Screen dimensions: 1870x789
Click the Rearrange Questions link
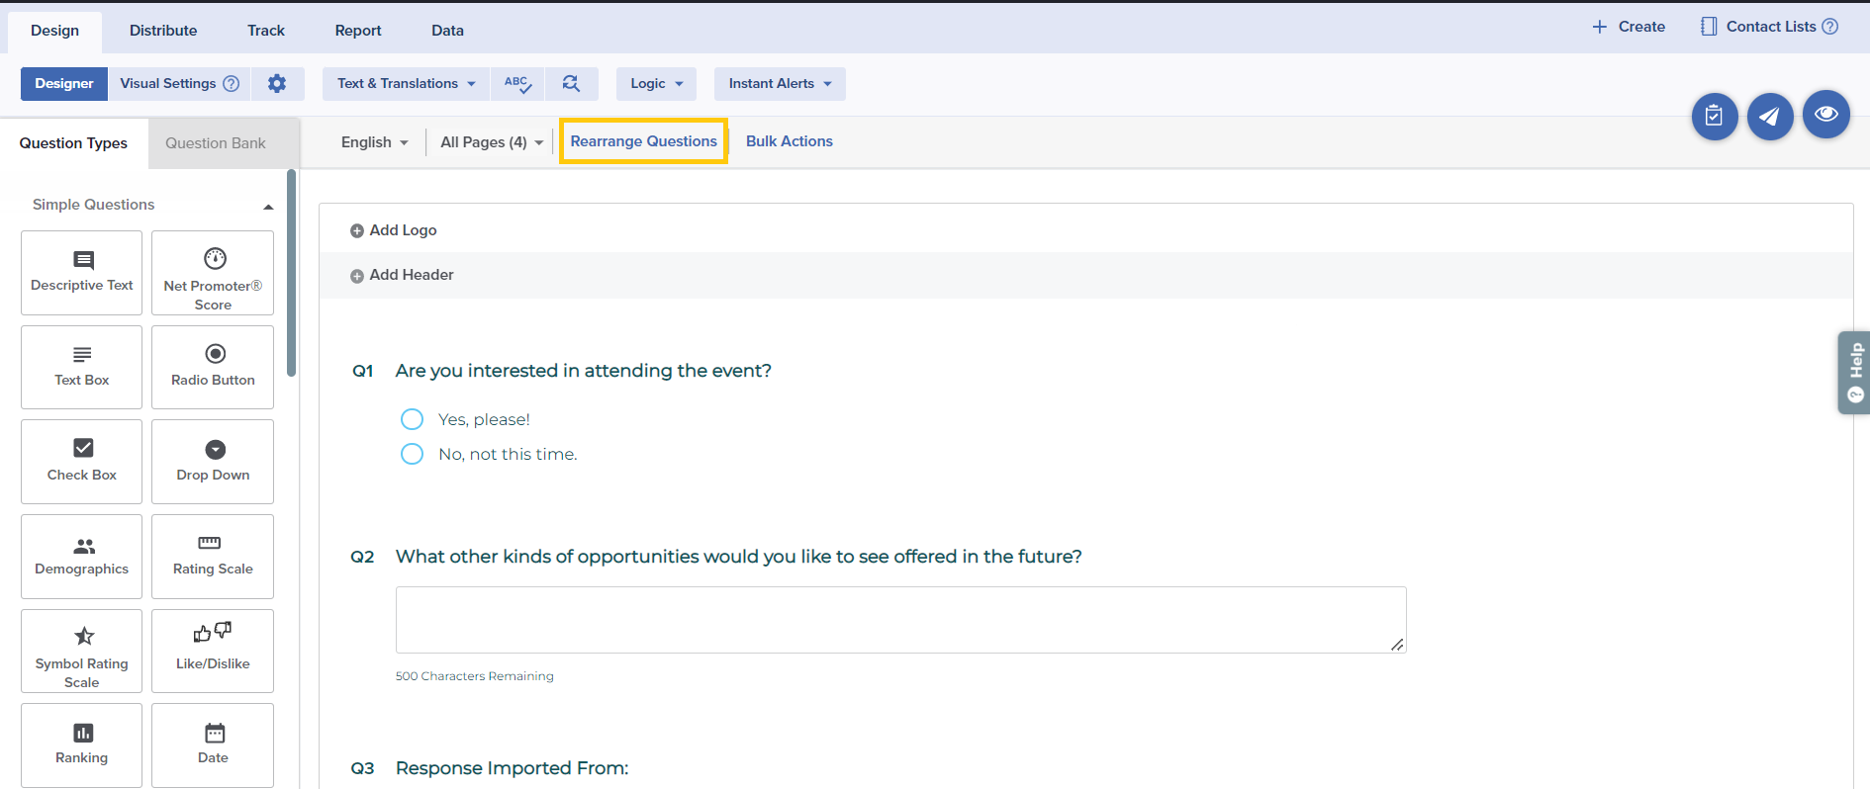643,141
